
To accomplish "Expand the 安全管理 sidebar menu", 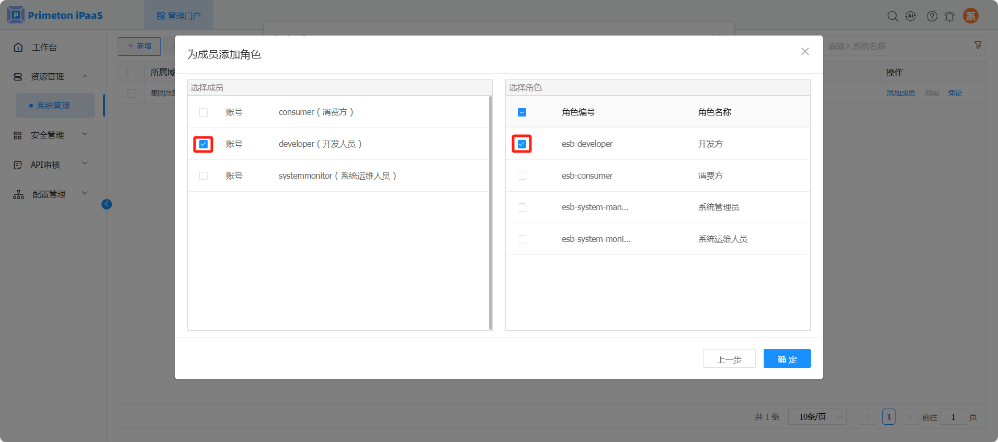I will (x=50, y=135).
